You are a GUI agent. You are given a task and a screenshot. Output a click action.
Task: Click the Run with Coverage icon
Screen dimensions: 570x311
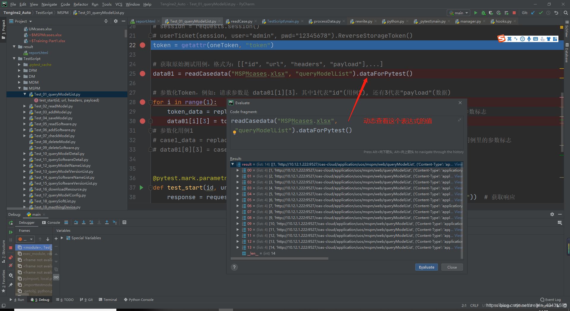tap(491, 13)
